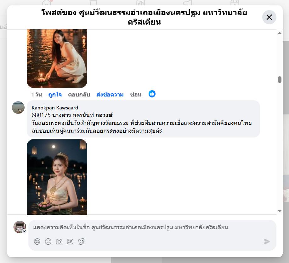This screenshot has height=263, width=289.
Task: Open Kanokpan Kawsaard's profile picture
Action: coord(18,108)
